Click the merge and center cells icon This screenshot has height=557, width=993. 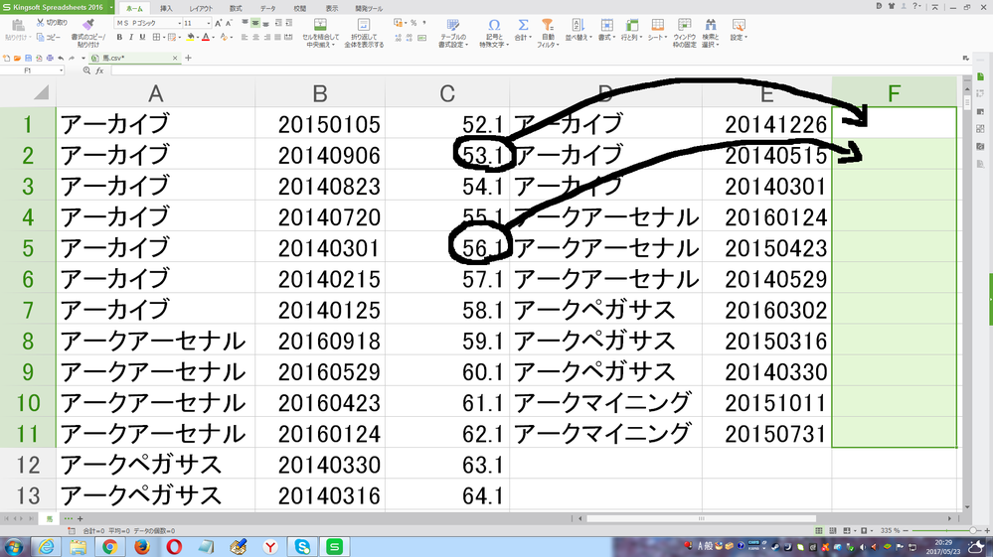(320, 24)
